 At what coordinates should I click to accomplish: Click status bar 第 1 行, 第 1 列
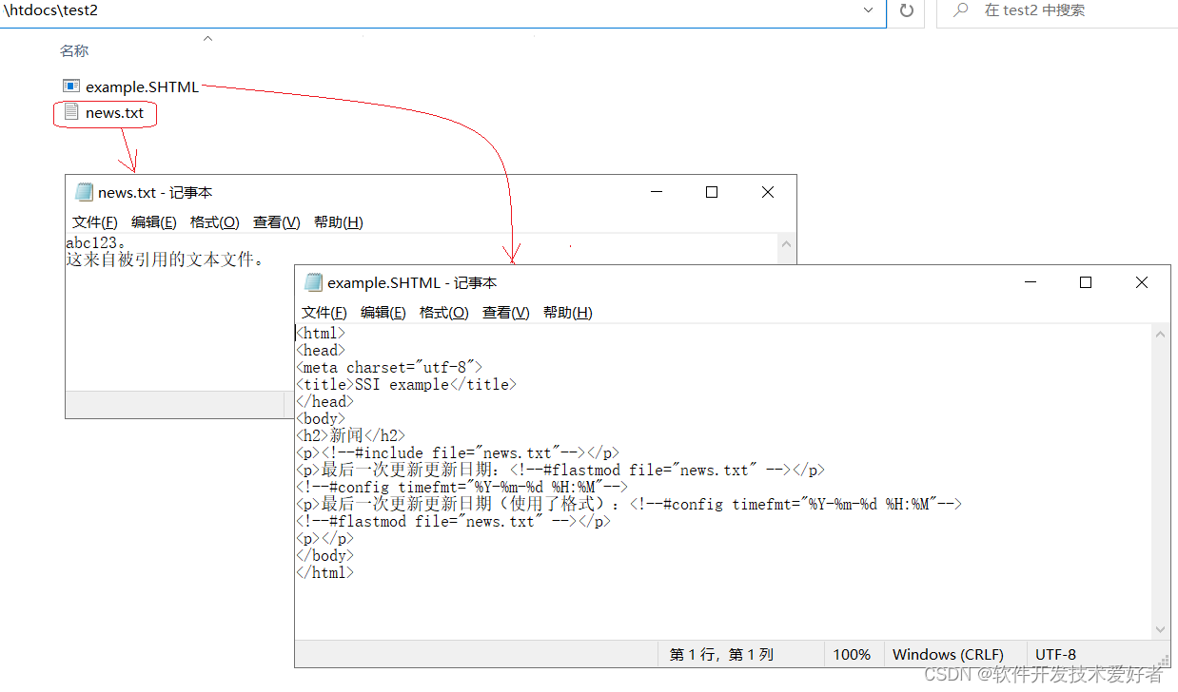[x=722, y=654]
